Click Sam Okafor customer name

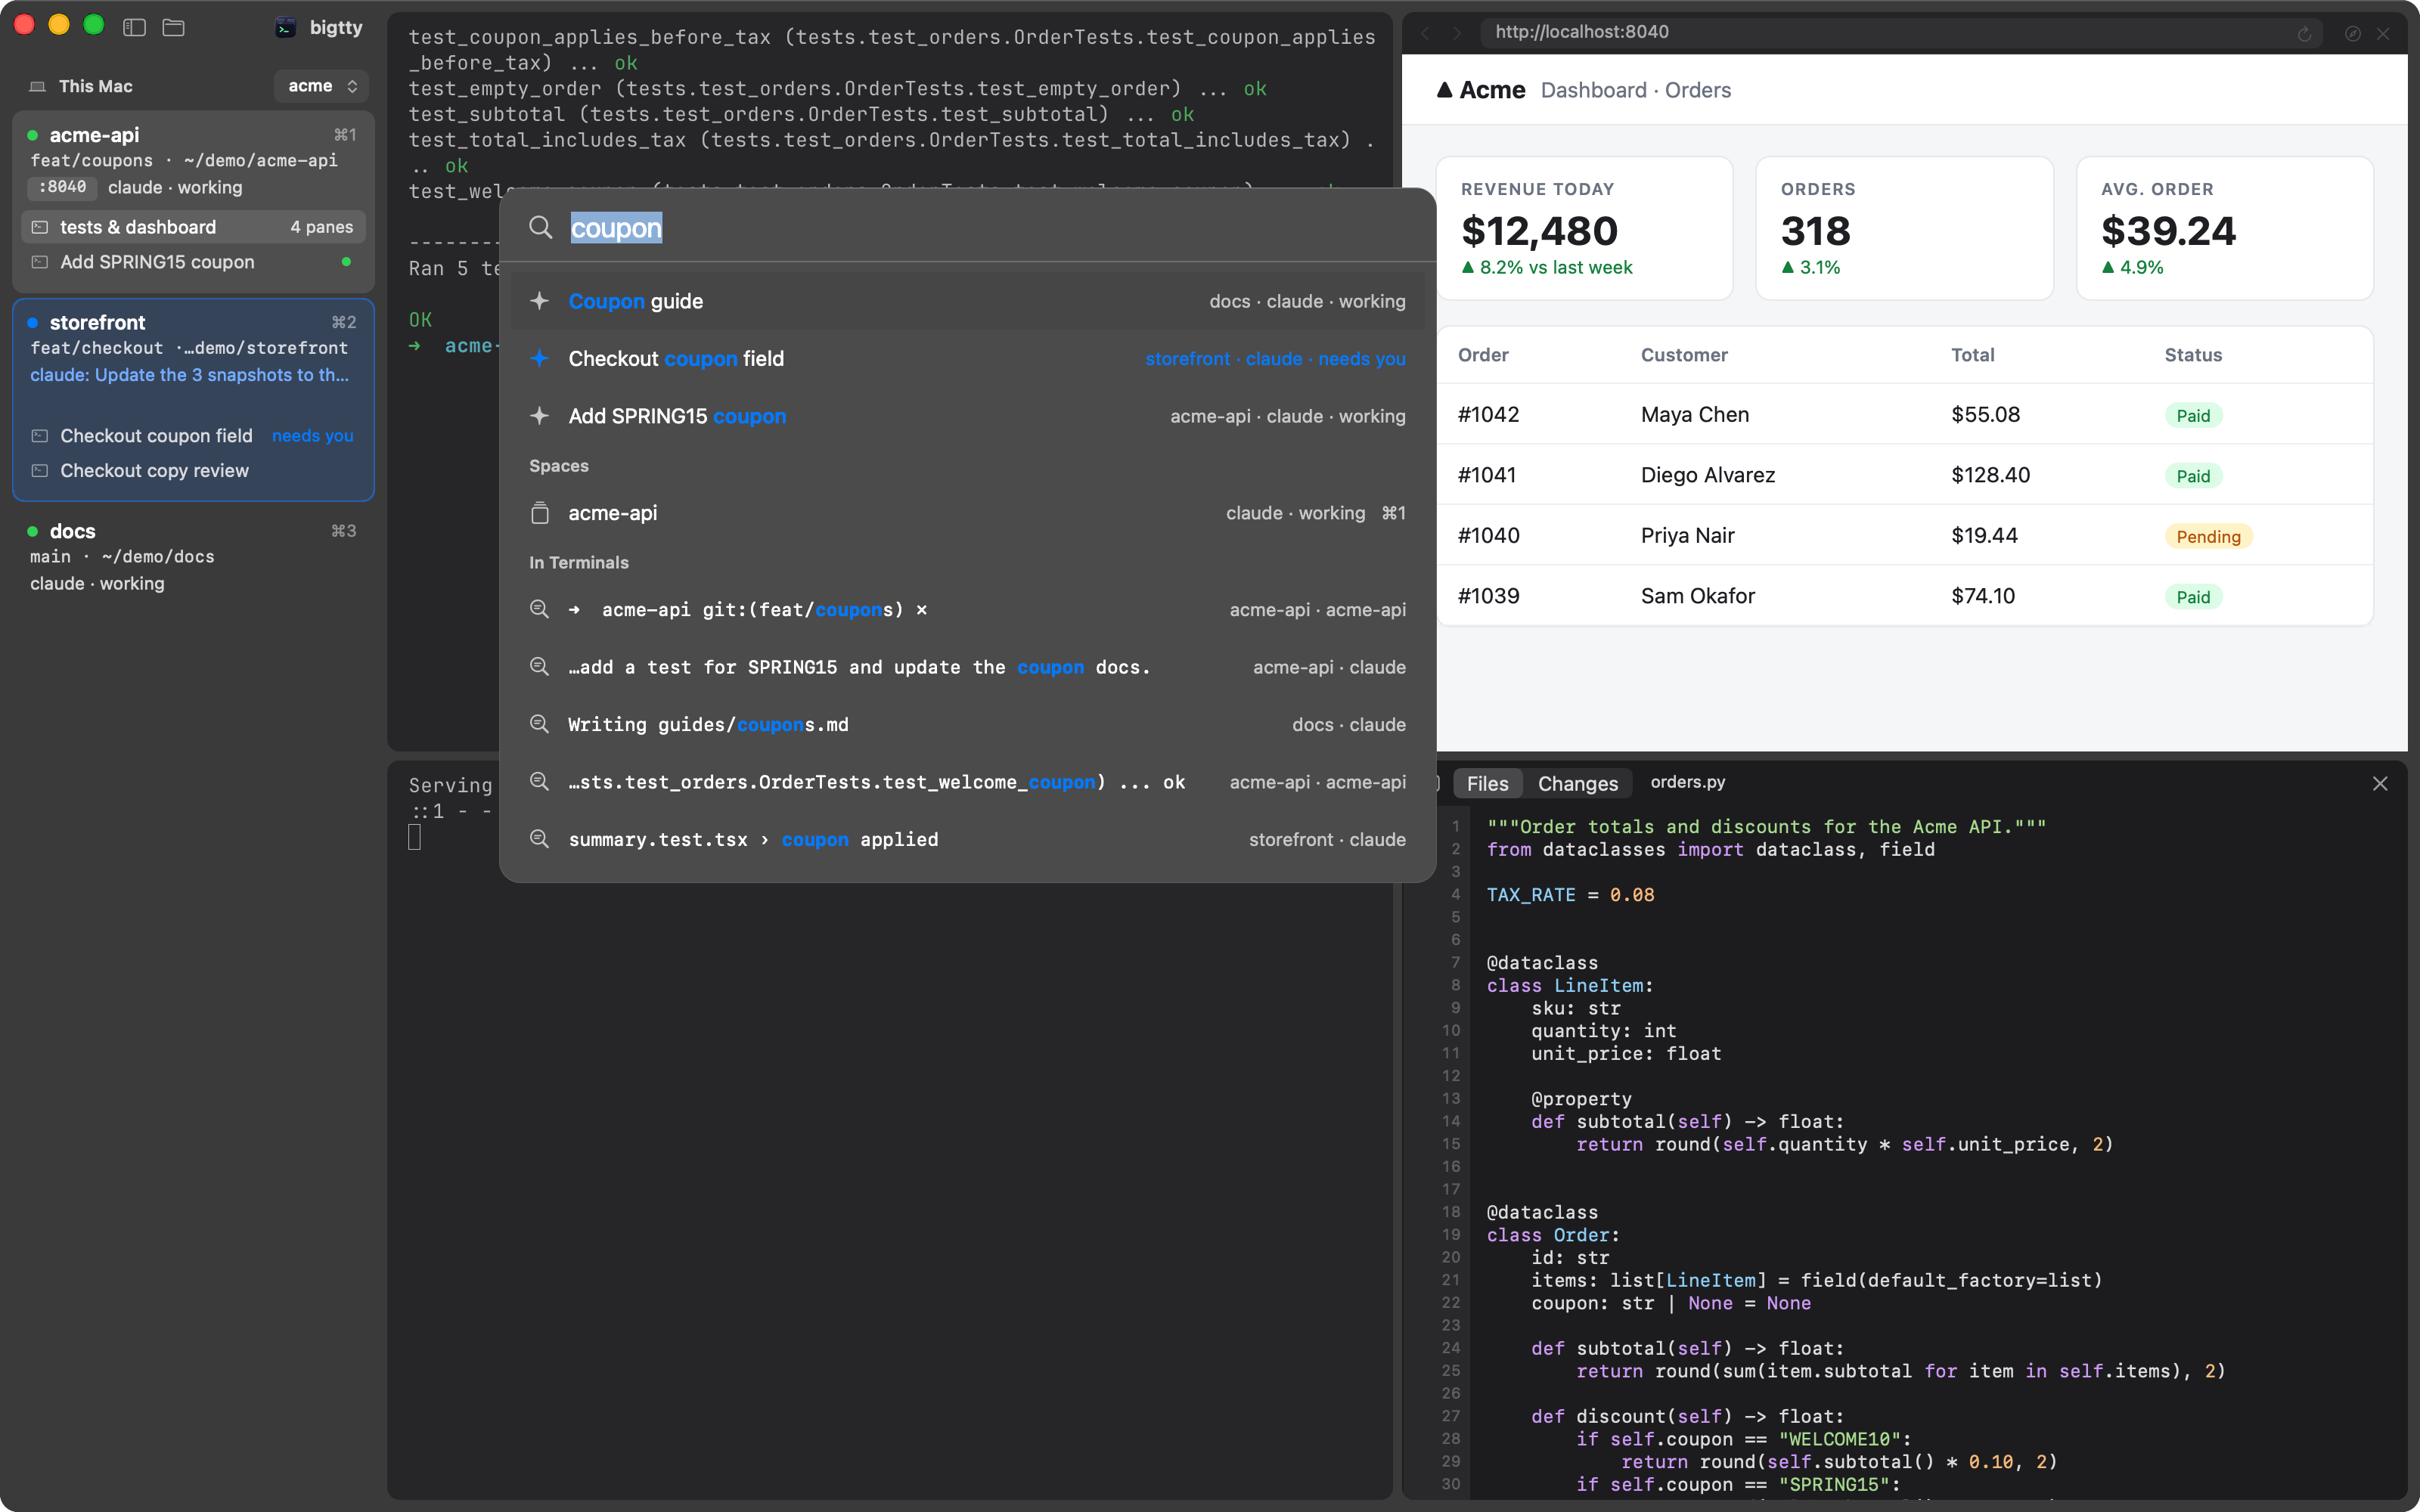pyautogui.click(x=1697, y=596)
